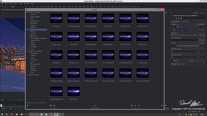The image size is (207, 116).
Task: Expand the KartaVR folder
Action: [x=29, y=34]
